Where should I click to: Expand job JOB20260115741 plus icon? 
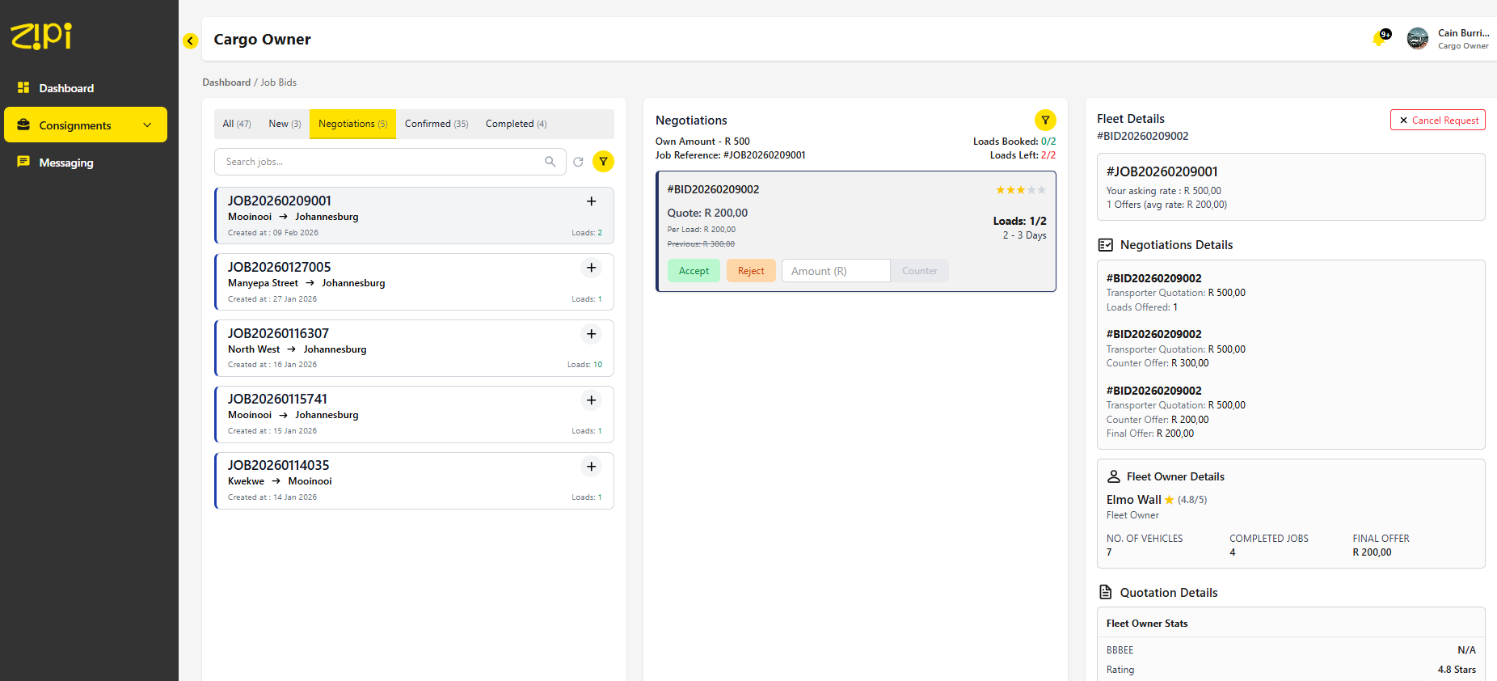tap(592, 400)
